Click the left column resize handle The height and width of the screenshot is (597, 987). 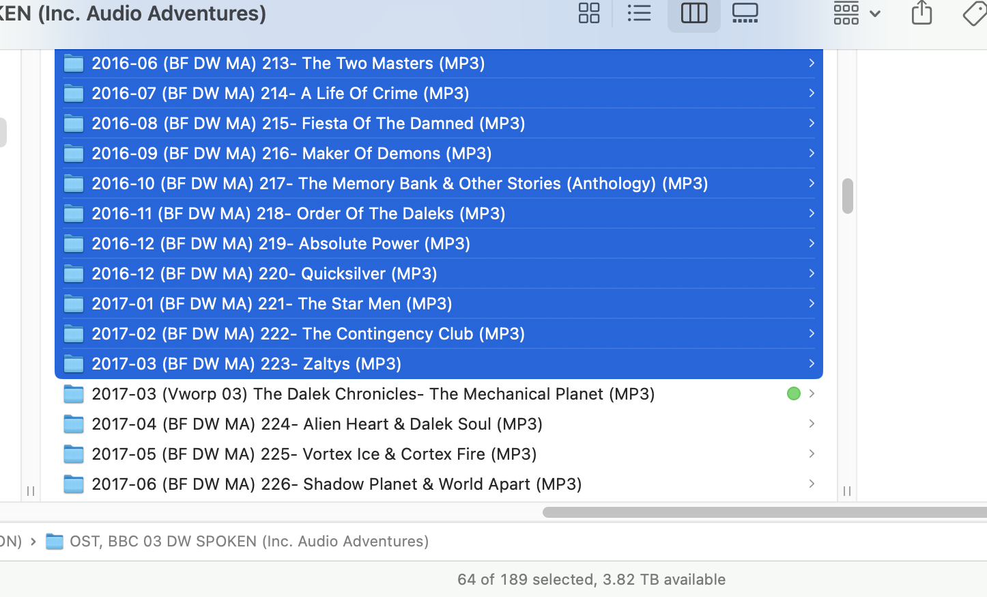31,491
